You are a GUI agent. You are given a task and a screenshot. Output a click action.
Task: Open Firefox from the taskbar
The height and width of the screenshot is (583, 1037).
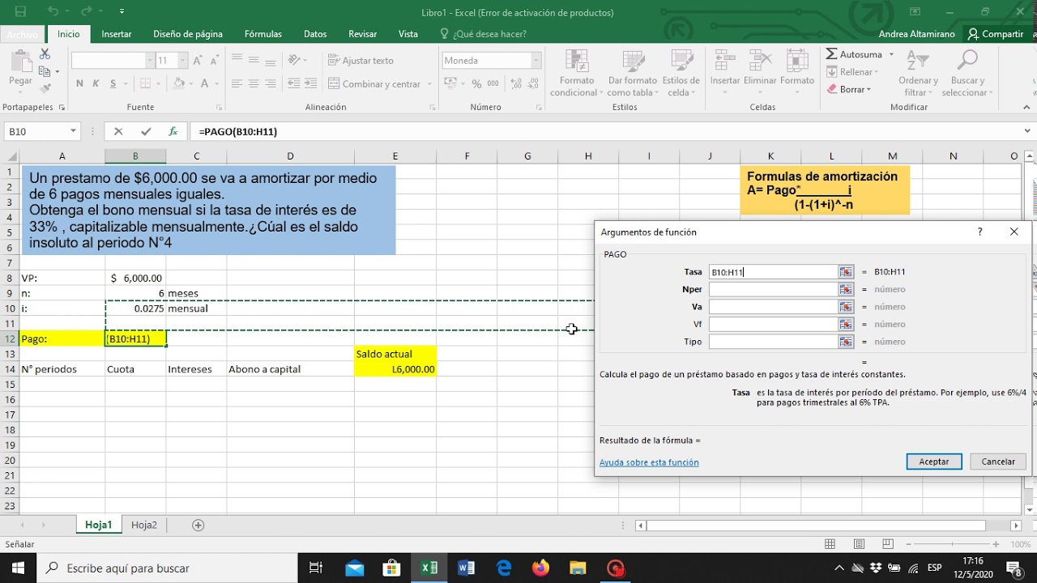click(x=540, y=568)
